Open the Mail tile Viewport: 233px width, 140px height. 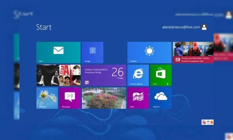(x=59, y=52)
